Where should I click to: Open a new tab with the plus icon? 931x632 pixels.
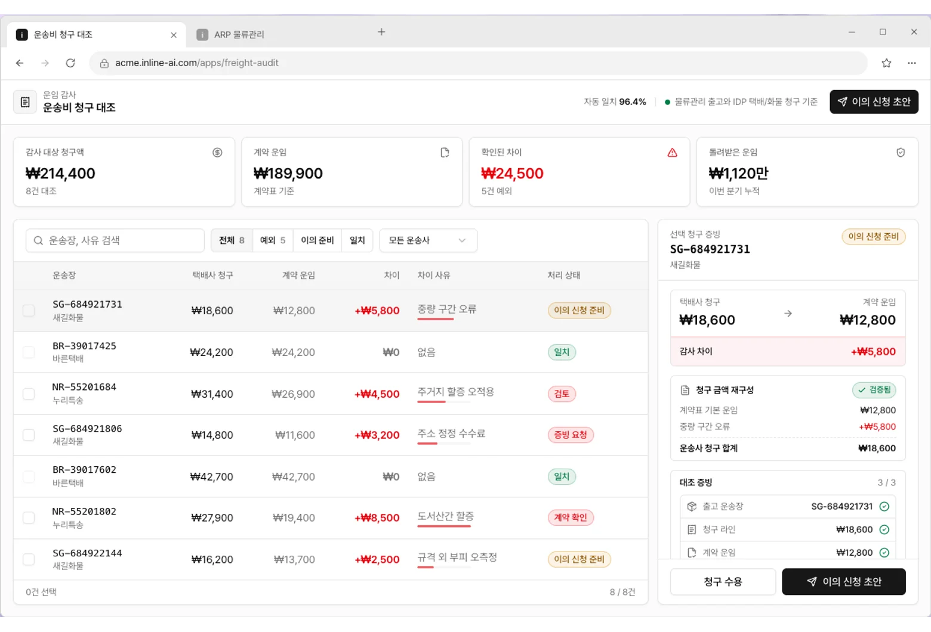pos(381,32)
